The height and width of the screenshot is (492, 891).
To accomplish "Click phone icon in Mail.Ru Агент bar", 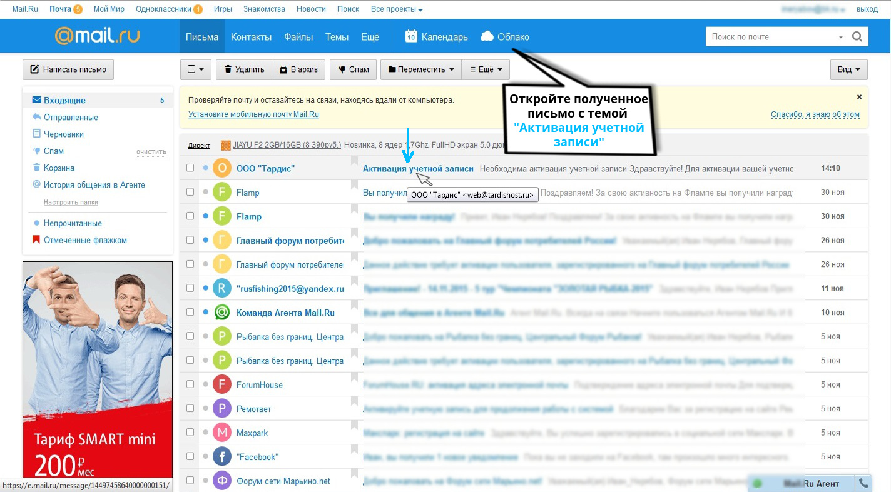I will (x=864, y=483).
